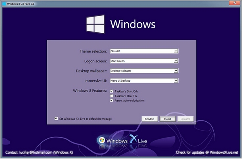Click the Immersive UI label
The image size is (242, 159).
(96, 81)
